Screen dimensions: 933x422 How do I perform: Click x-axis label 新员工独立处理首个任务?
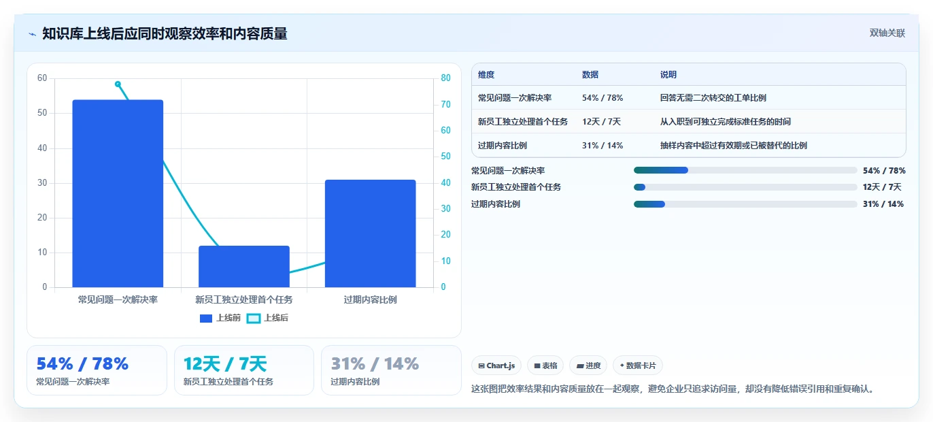coord(244,299)
